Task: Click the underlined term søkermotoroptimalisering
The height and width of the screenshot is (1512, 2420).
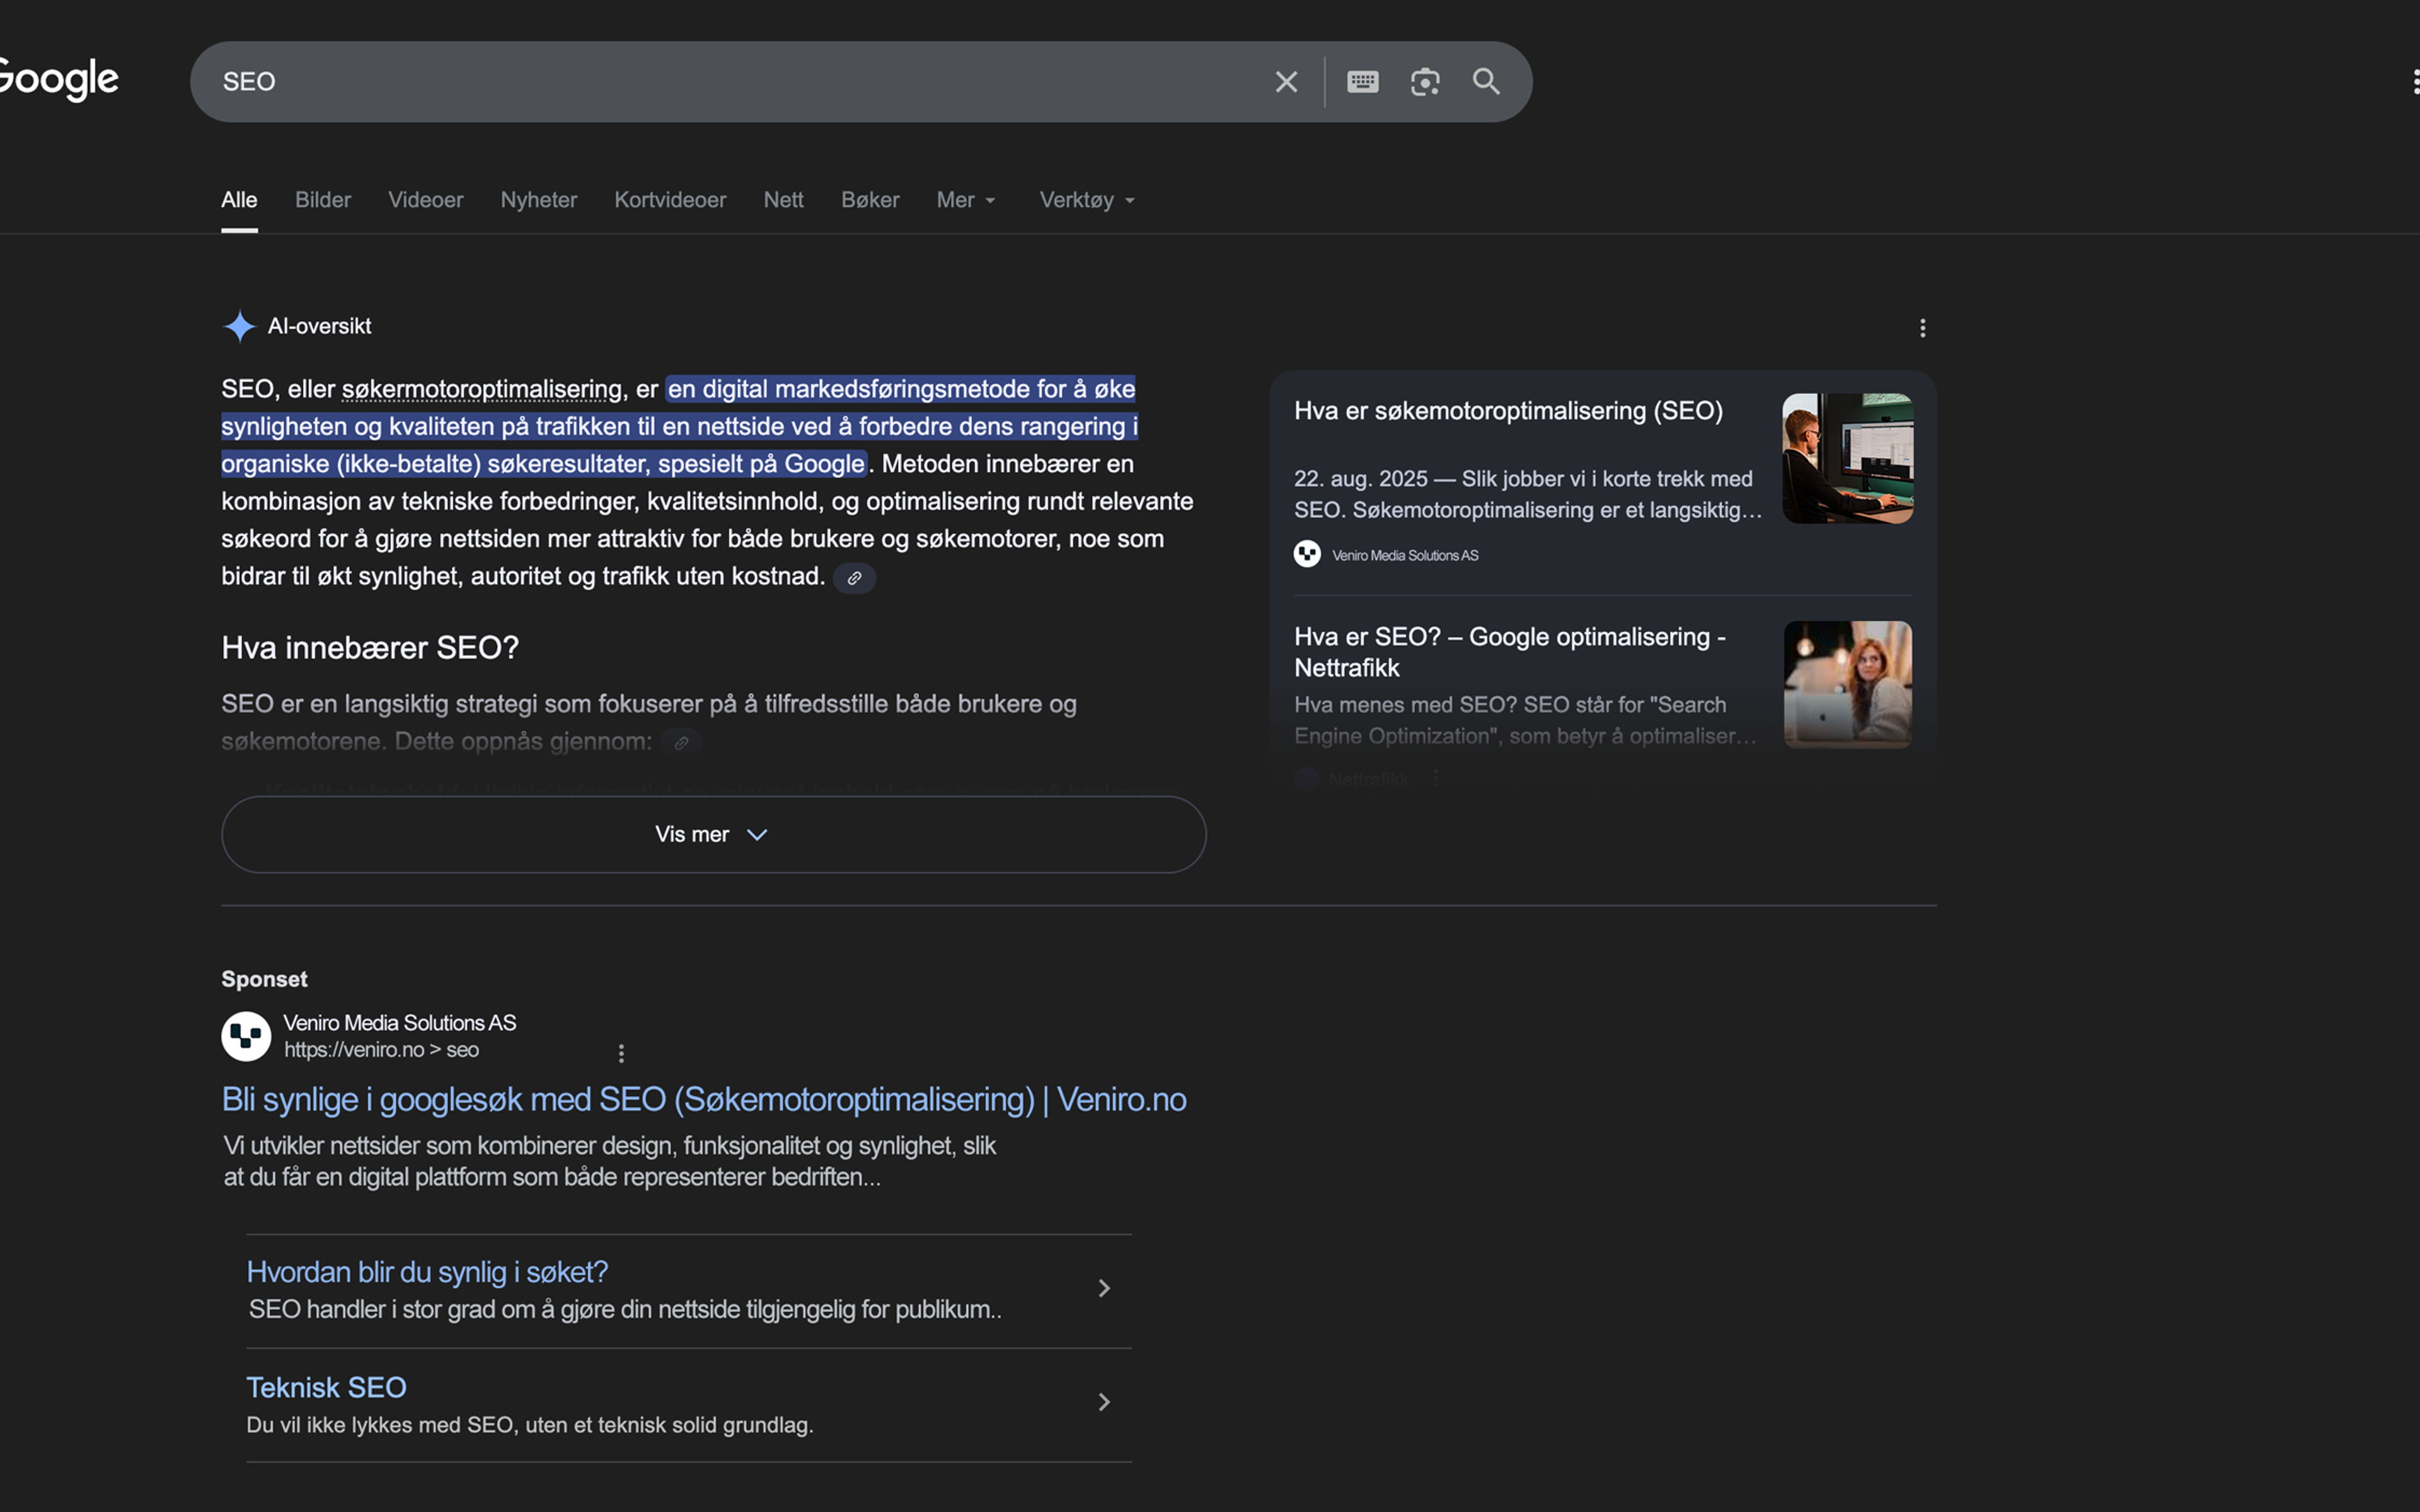Action: tap(482, 389)
